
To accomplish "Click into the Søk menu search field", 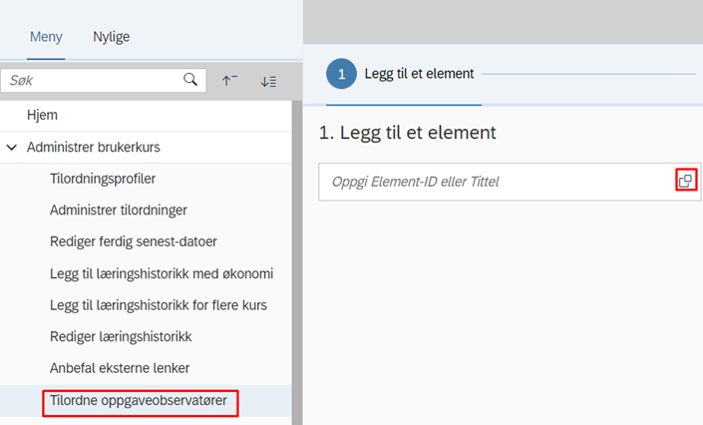I will pos(94,81).
